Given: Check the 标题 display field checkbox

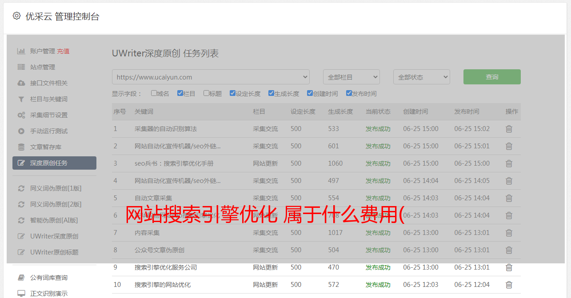Looking at the screenshot, I should coord(206,93).
